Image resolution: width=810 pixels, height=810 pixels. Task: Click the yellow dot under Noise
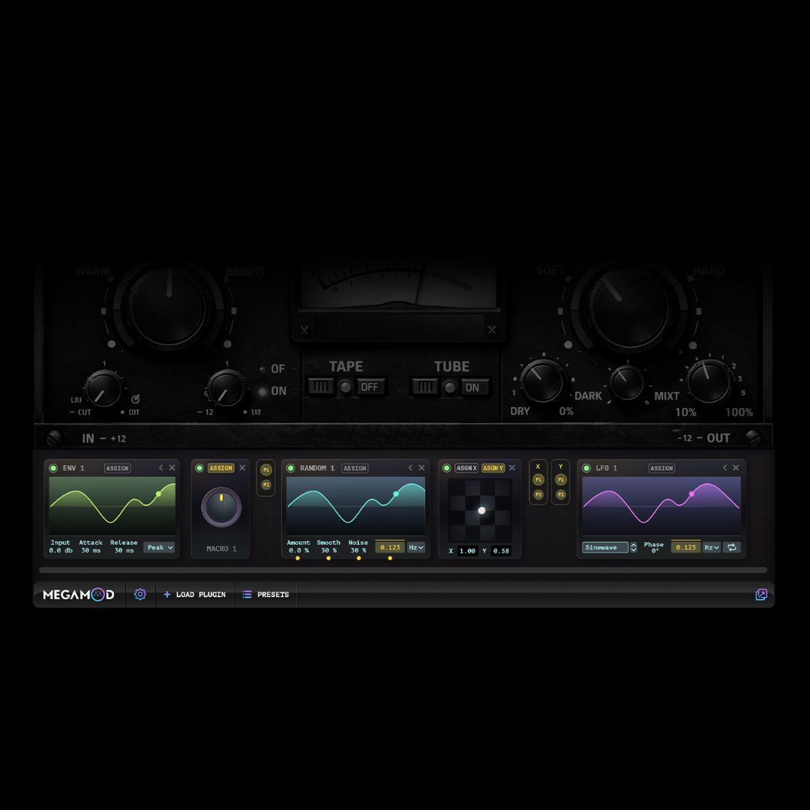tap(358, 558)
